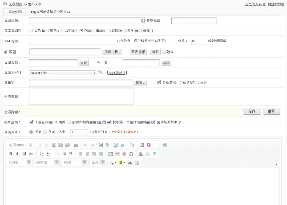Open the yellow background color picker
The width and height of the screenshot is (287, 205).
pos(122,163)
